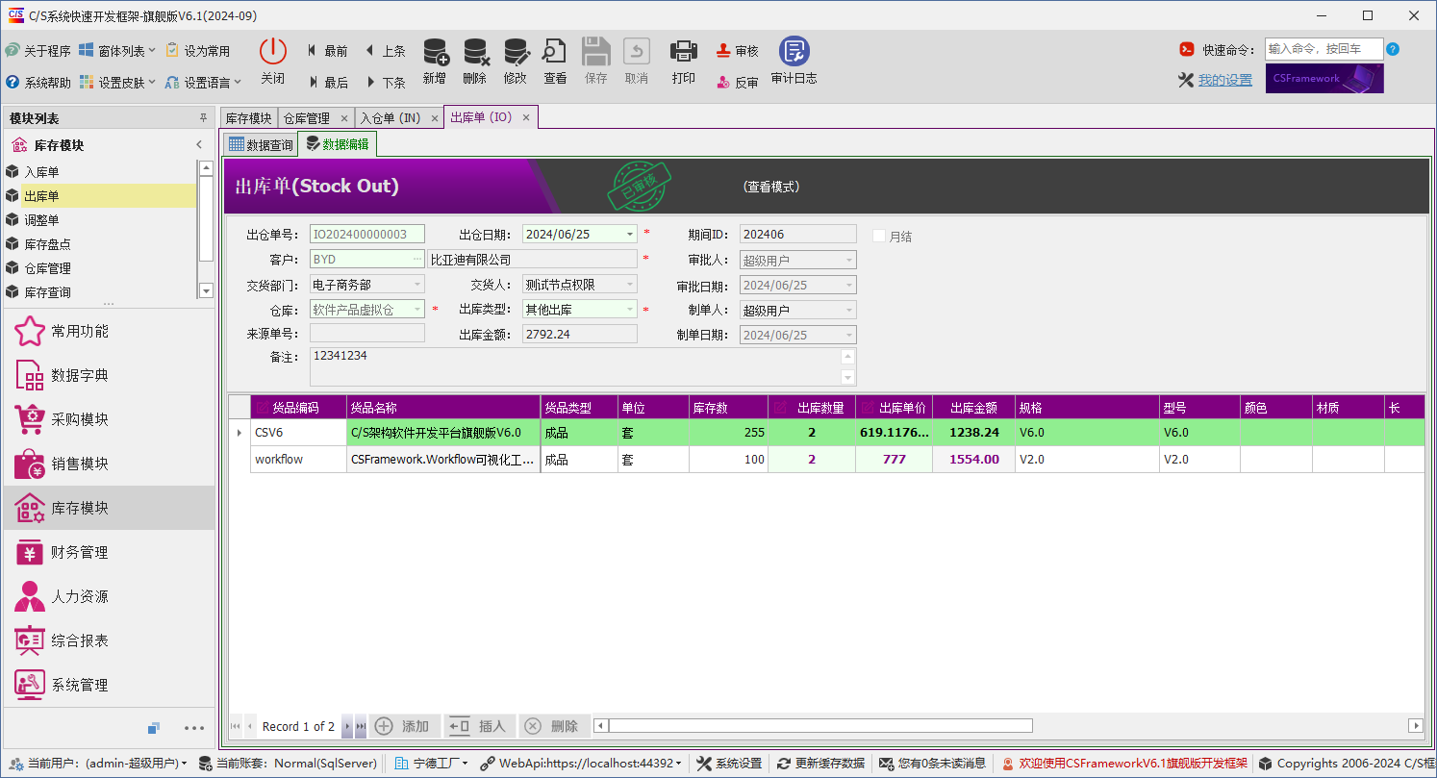
Task: Open 设置语言 language dropdown
Action: click(x=203, y=83)
